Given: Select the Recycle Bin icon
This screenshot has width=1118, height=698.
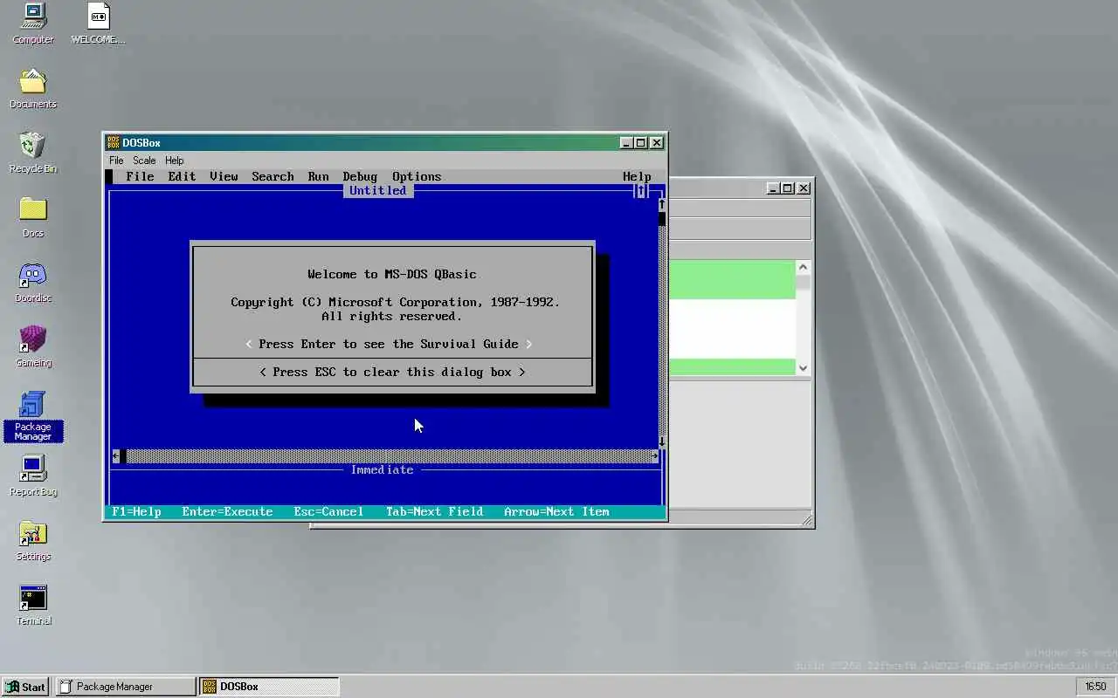Looking at the screenshot, I should [x=32, y=153].
